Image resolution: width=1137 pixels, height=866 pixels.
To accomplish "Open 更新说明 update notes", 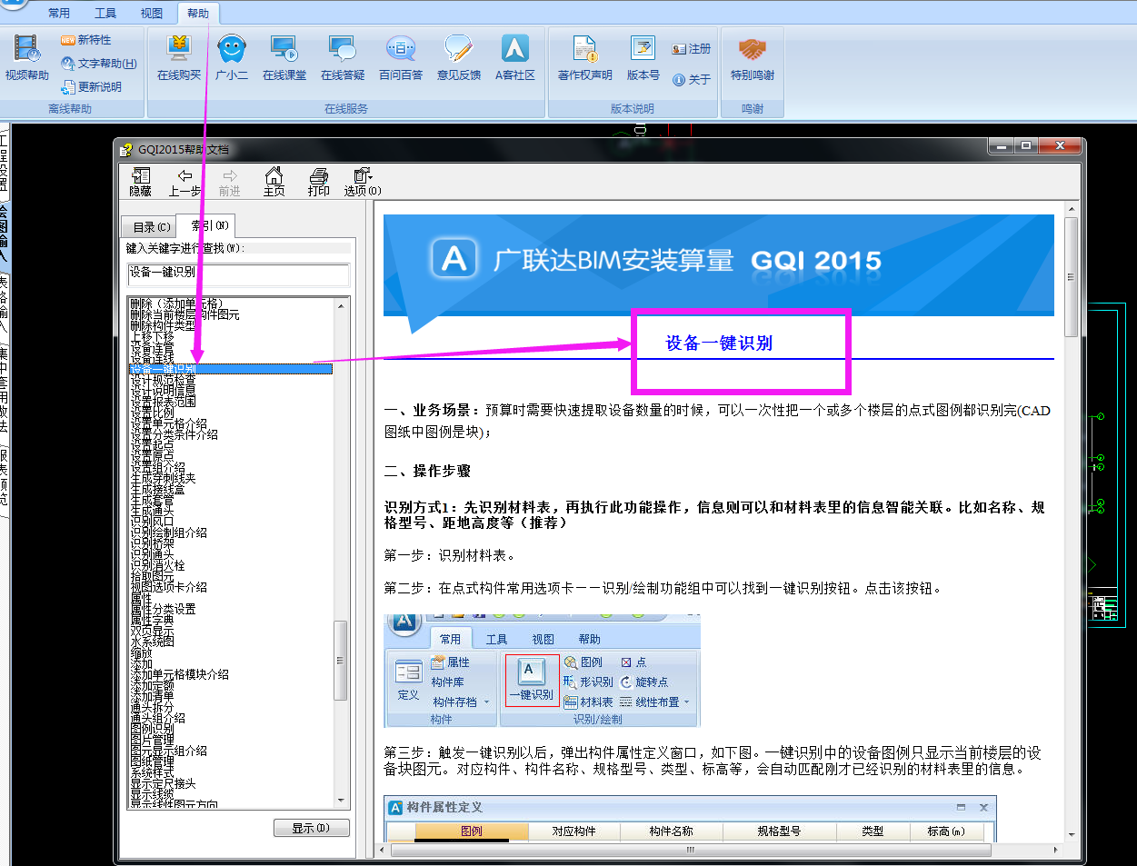I will coord(92,87).
